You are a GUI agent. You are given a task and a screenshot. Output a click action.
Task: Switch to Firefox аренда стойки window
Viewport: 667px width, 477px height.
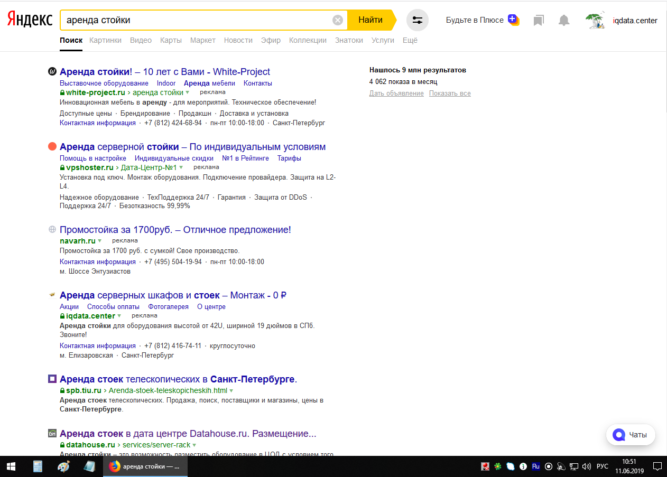pyautogui.click(x=145, y=466)
